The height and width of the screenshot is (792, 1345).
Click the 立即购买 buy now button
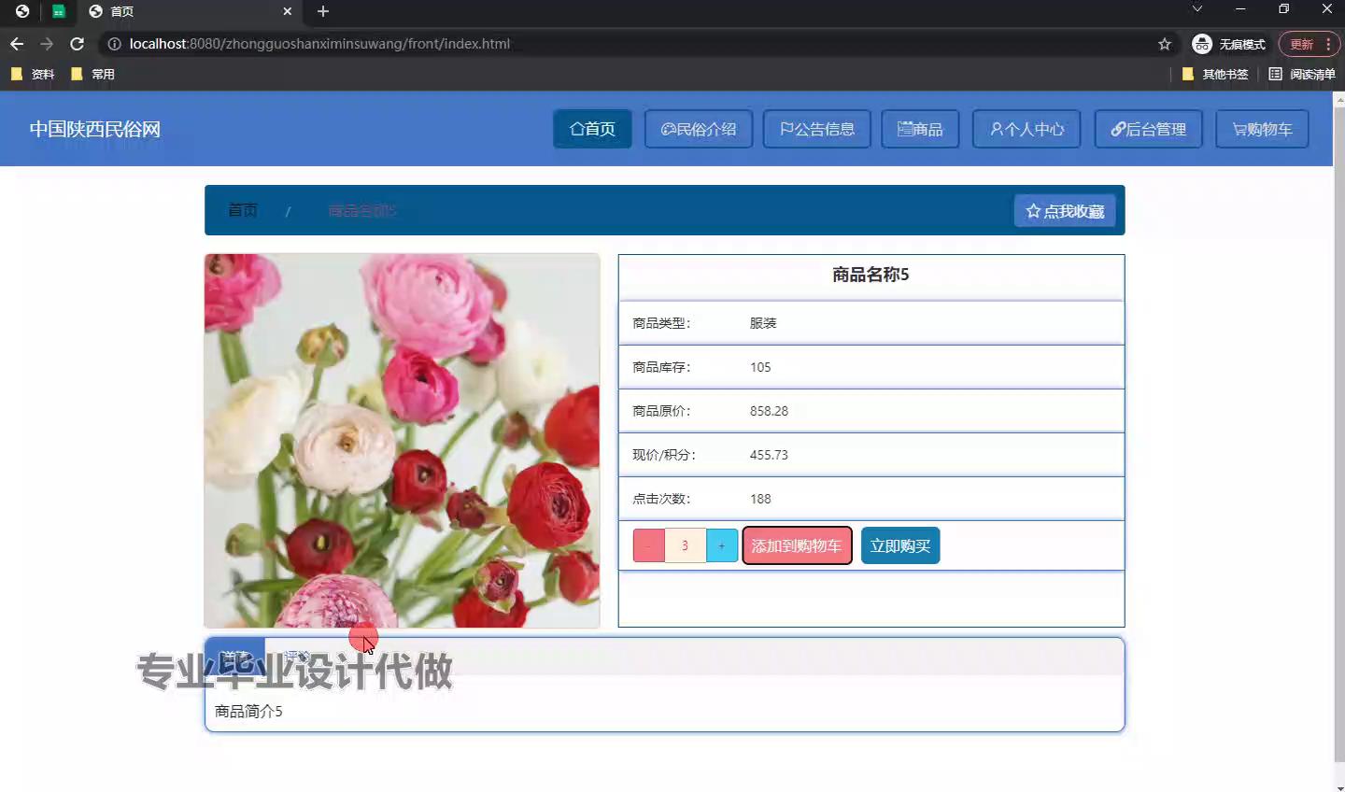(x=900, y=545)
